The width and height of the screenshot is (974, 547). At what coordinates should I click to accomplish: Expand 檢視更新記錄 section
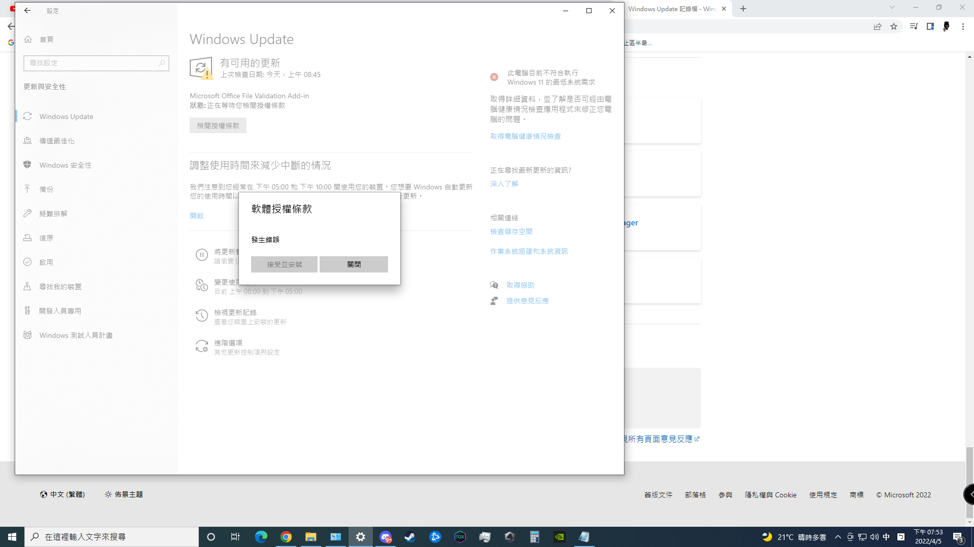click(x=236, y=312)
